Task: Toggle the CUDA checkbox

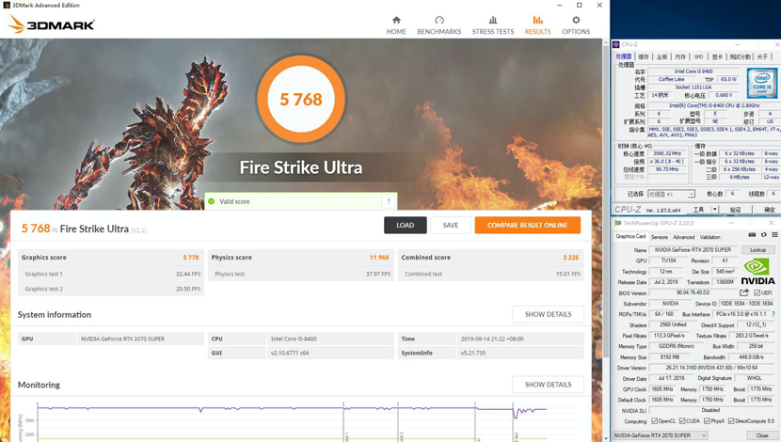Action: [x=682, y=421]
